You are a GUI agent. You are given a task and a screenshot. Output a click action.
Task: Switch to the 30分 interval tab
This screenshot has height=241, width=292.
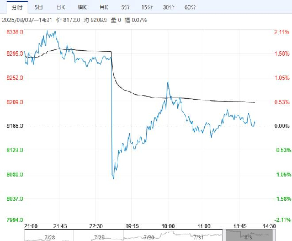point(169,7)
